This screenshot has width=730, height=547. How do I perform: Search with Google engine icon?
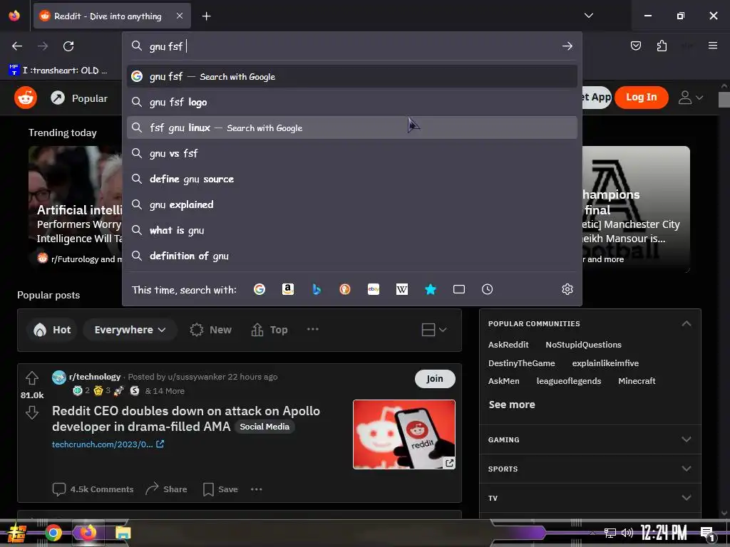(259, 289)
